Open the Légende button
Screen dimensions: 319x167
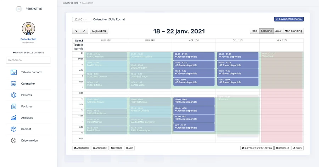pyautogui.click(x=116, y=148)
